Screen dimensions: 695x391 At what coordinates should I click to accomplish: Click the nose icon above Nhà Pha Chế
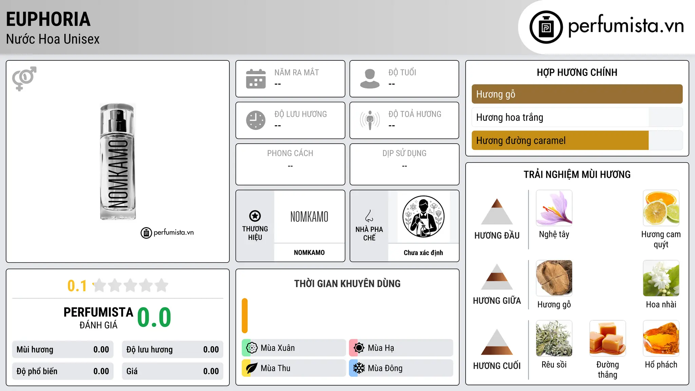pos(369,216)
